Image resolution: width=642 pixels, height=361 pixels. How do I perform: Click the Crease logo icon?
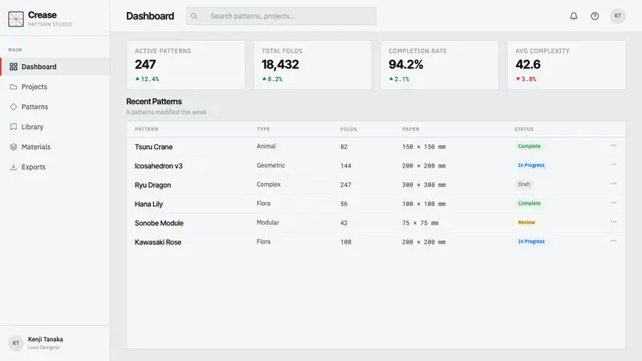point(16,18)
